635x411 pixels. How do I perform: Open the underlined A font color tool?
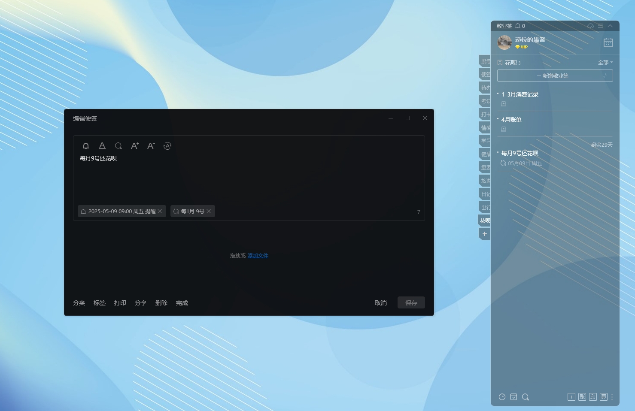[102, 146]
